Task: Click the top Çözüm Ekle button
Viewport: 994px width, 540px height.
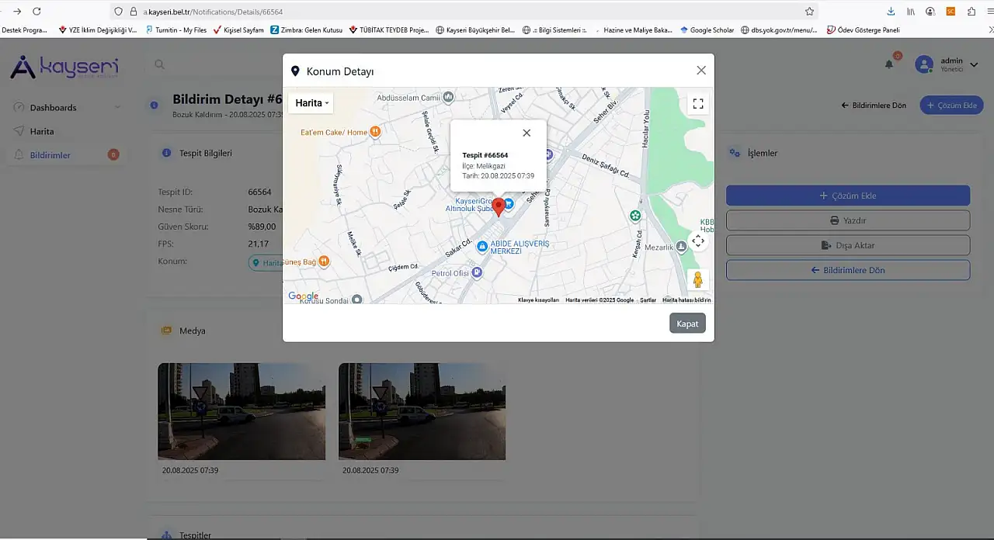Action: click(x=951, y=106)
